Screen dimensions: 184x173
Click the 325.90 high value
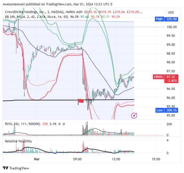(171, 19)
